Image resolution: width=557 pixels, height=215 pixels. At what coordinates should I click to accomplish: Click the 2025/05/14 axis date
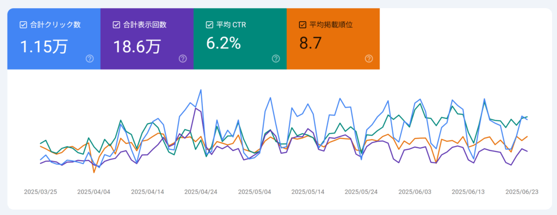coord(308,192)
